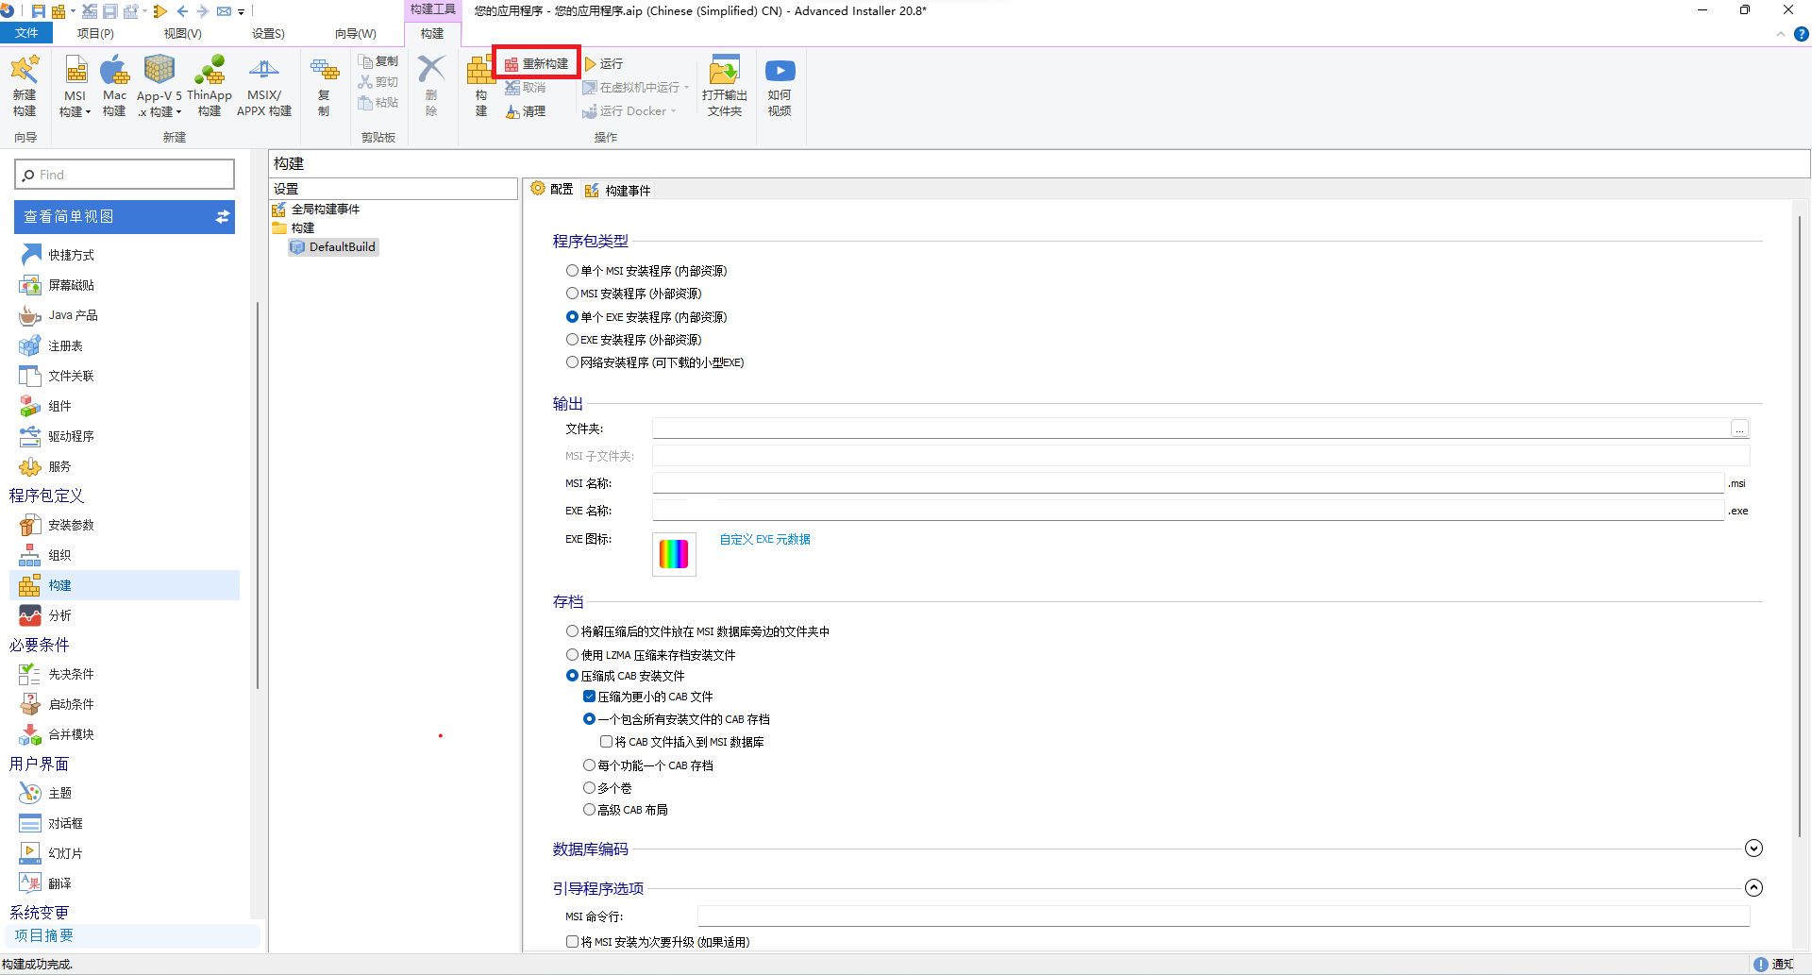Open MSI 构建 dropdown arrow
Screen dimensions: 1812x975
coord(88,112)
